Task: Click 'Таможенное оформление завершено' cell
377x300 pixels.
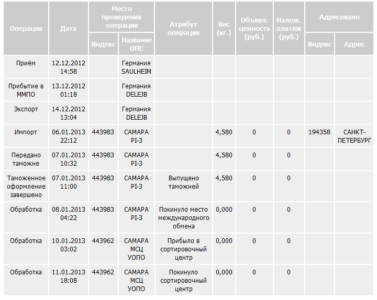Action: [26, 186]
